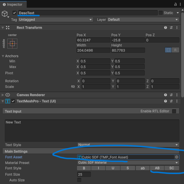Click the Canvas Renderer eye icon

coord(8,95)
